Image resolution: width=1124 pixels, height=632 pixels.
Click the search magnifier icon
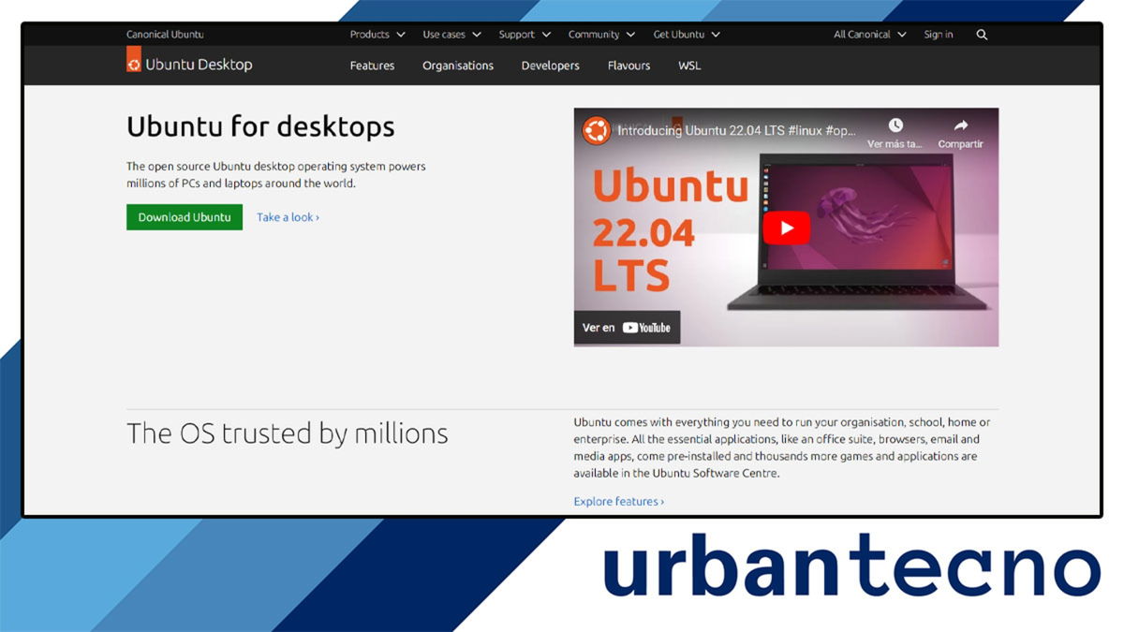982,35
